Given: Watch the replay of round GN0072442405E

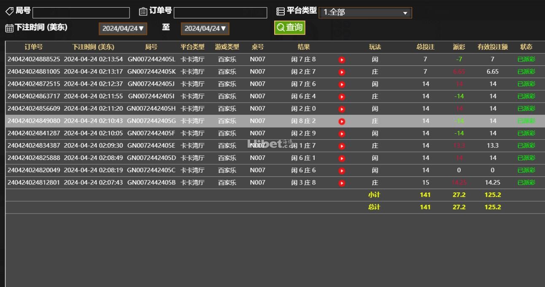Looking at the screenshot, I should [x=342, y=146].
